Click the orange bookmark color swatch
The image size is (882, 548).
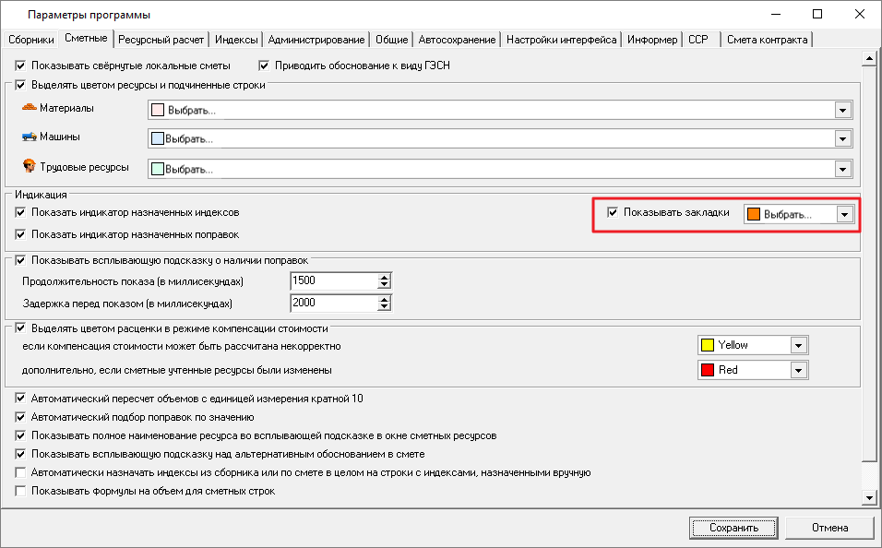(x=754, y=214)
